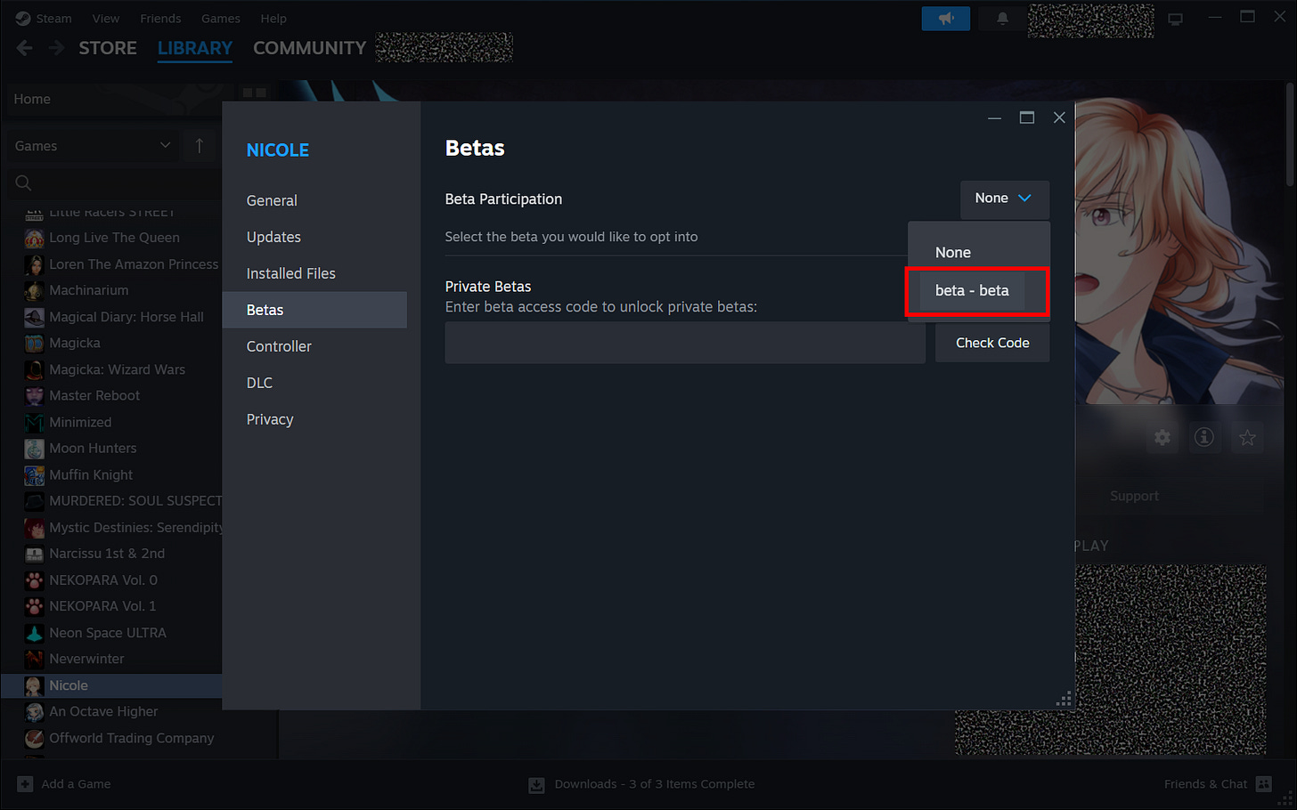Select Muffin Knight in game list
This screenshot has height=810, width=1297.
[x=91, y=475]
